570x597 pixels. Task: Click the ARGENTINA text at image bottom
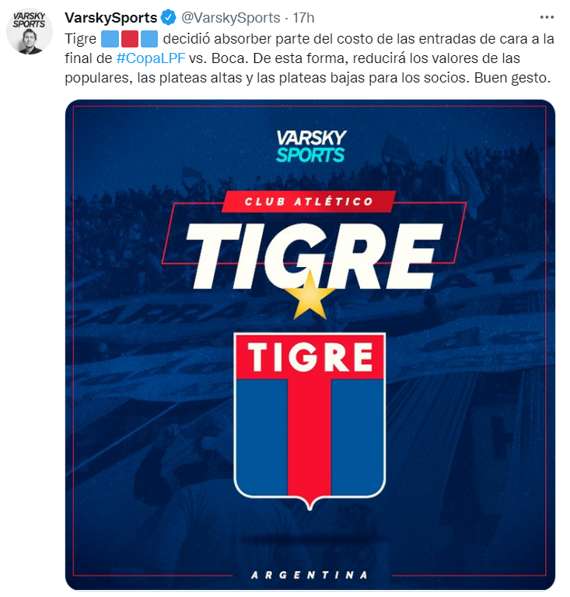point(309,574)
